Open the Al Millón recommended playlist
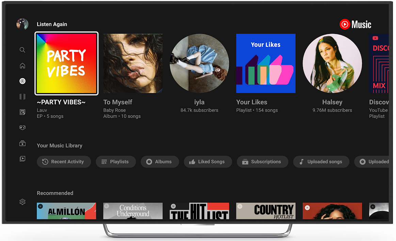Screen dimensions: 396x241 (66, 211)
